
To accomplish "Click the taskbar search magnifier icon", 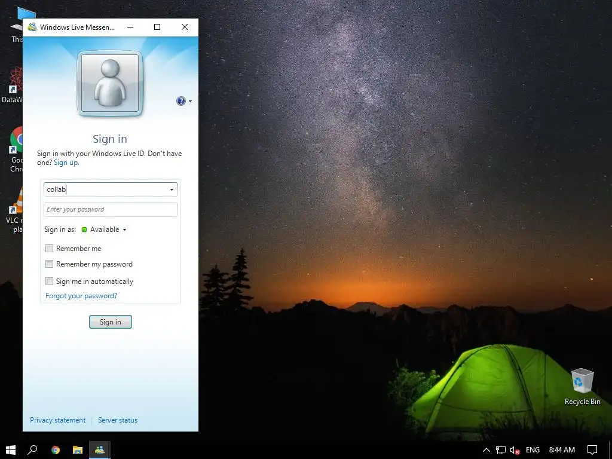I will click(32, 450).
